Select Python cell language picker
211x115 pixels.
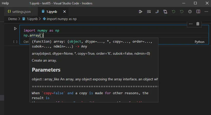point(199,42)
